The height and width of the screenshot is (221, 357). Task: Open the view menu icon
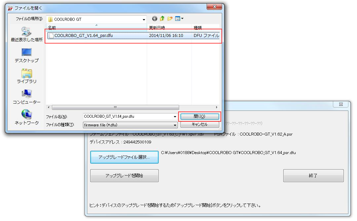pyautogui.click(x=179, y=18)
